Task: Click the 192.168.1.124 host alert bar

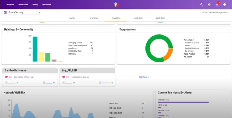Action: pos(183,102)
